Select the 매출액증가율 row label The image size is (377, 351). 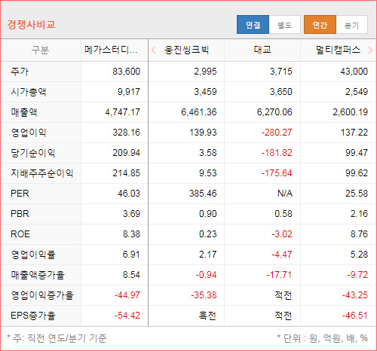38,275
